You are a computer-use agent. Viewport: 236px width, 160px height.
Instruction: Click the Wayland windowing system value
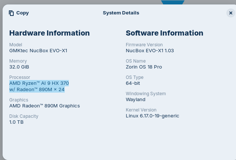(x=135, y=100)
